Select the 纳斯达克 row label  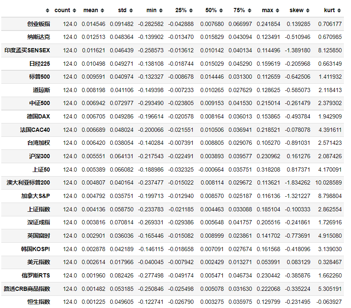pyautogui.click(x=38, y=37)
